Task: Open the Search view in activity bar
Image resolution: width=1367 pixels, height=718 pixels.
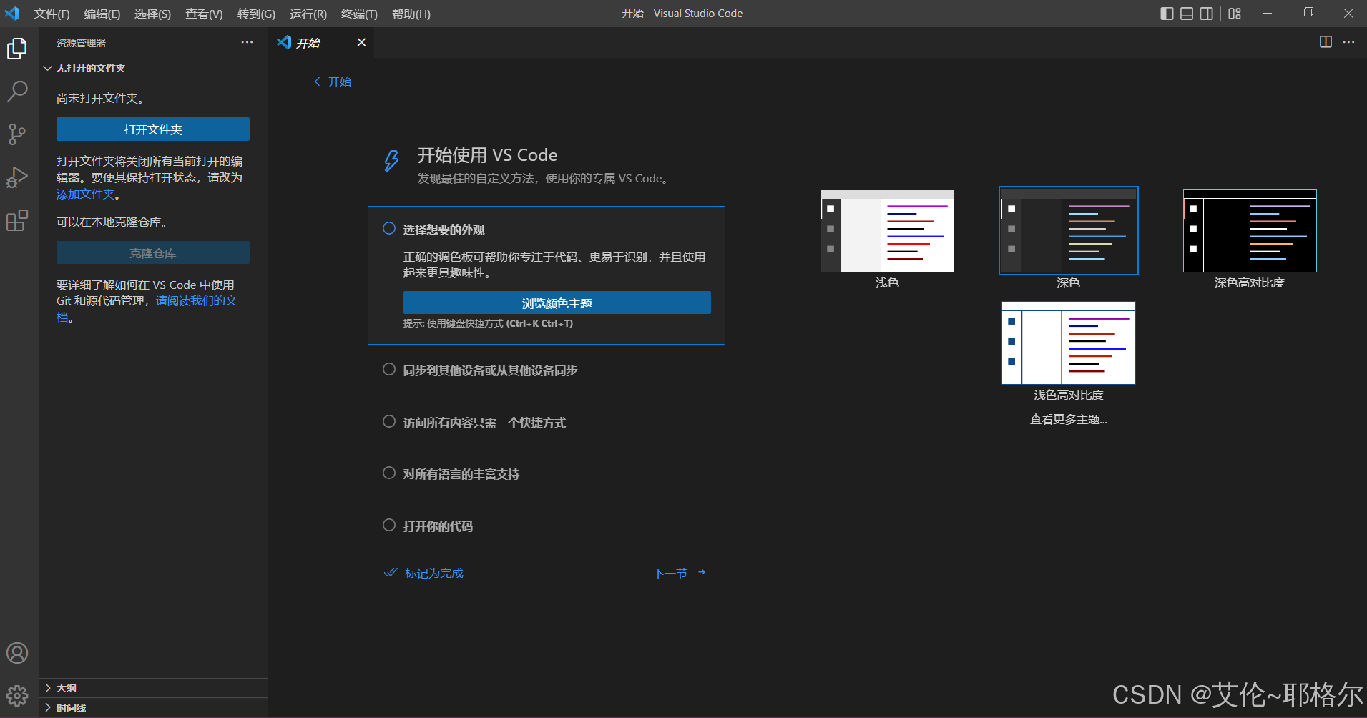Action: 17,91
